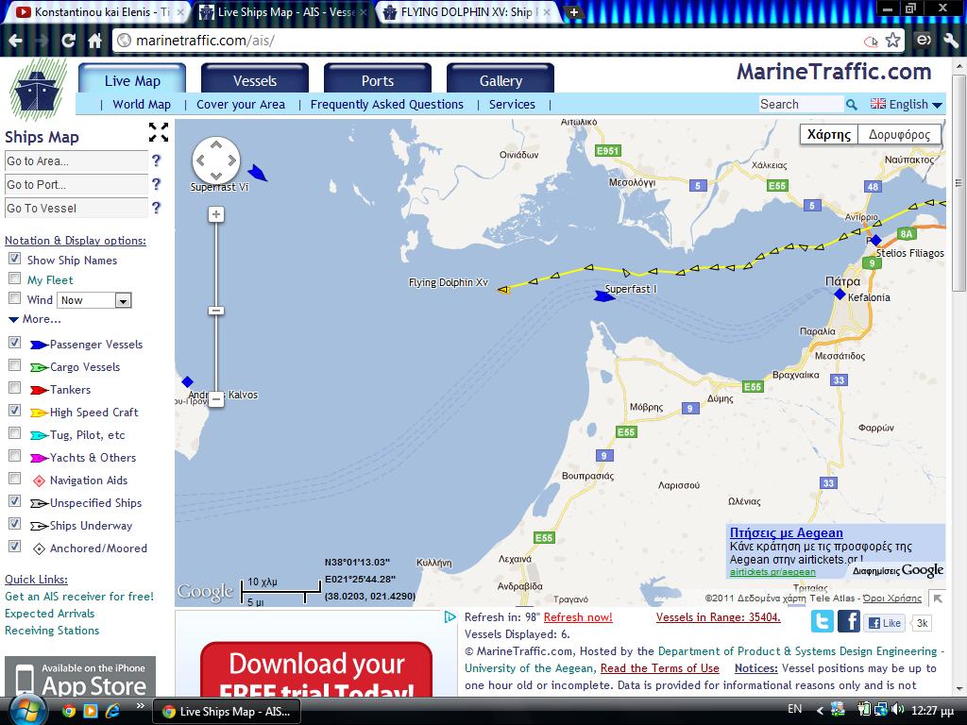Image resolution: width=967 pixels, height=725 pixels.
Task: Click the Flying Dolphin Xv vessel marker
Action: pyautogui.click(x=504, y=289)
